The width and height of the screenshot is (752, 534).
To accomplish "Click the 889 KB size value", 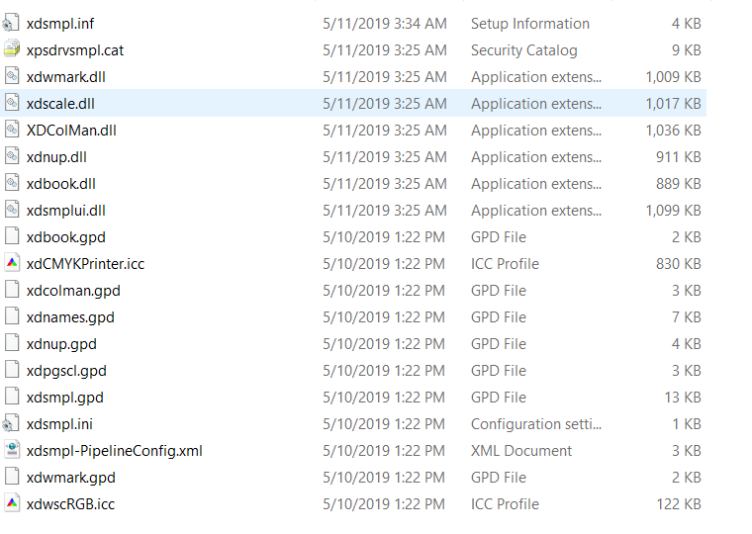I will click(x=679, y=184).
